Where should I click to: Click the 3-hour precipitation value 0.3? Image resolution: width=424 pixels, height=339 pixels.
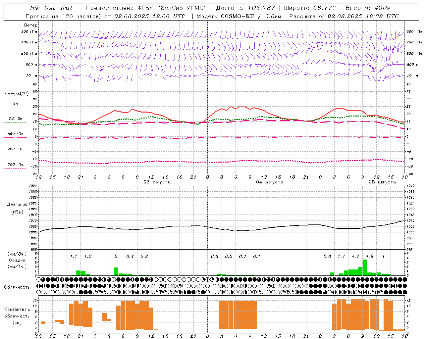pyautogui.click(x=215, y=256)
